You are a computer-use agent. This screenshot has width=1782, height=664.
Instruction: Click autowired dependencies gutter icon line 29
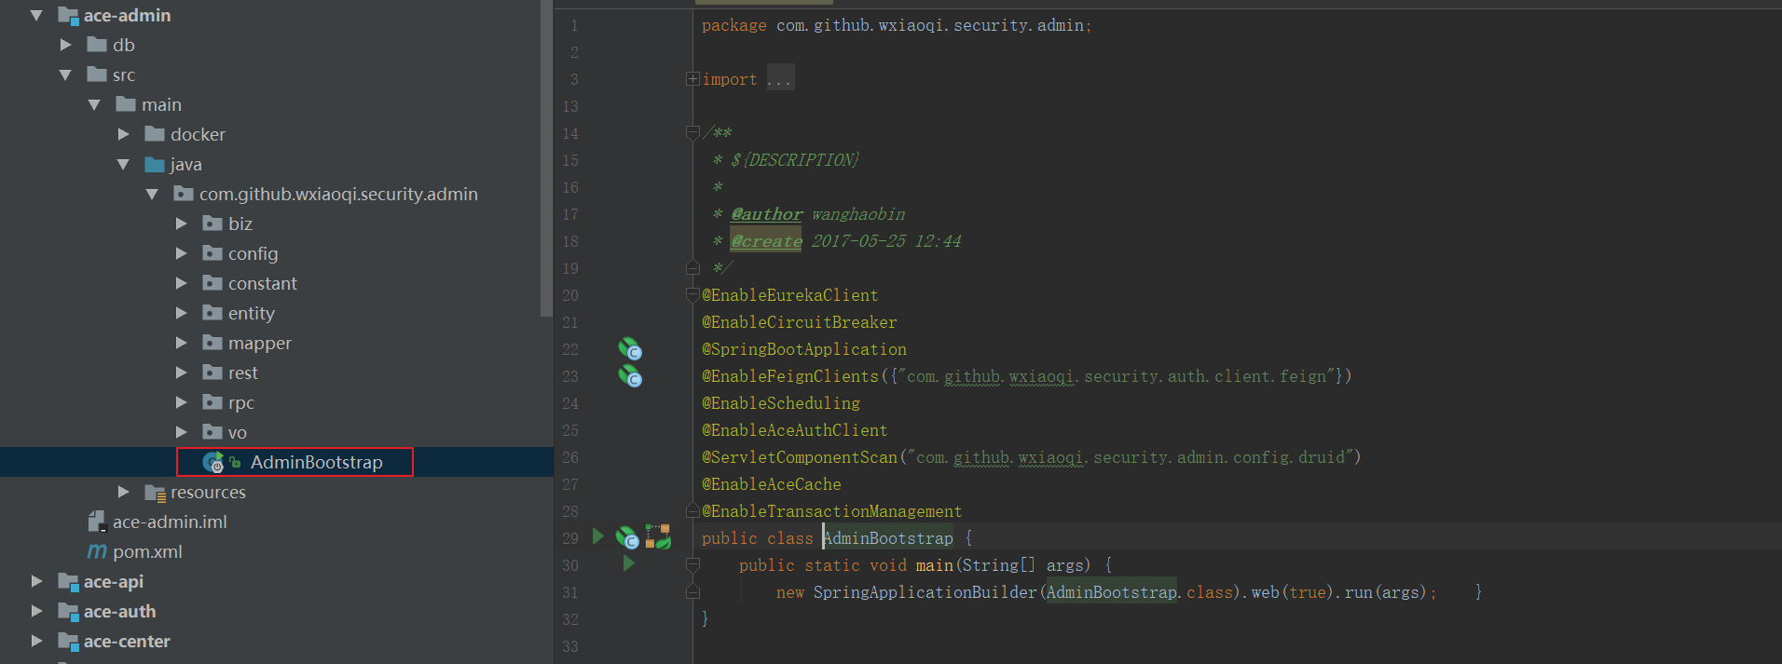click(658, 536)
